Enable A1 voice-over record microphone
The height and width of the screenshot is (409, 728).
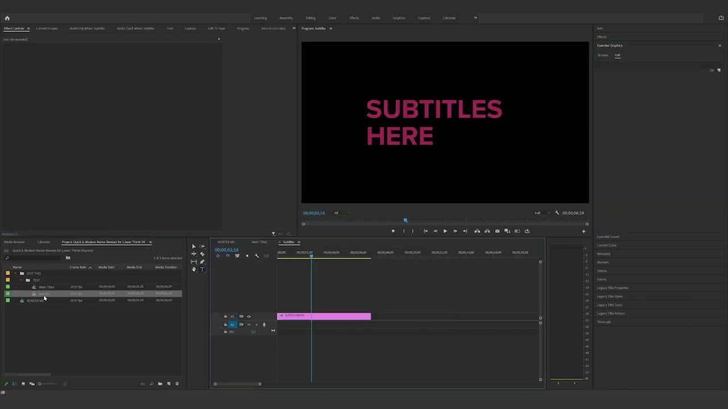coord(264,325)
